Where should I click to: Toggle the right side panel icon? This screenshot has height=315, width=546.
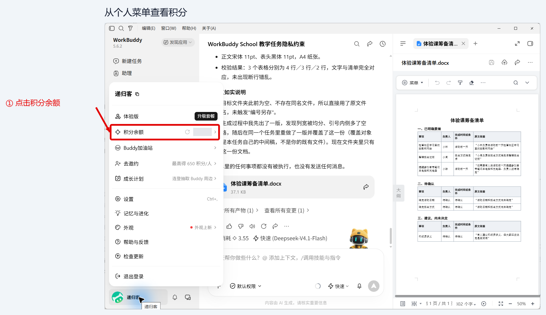(x=530, y=44)
